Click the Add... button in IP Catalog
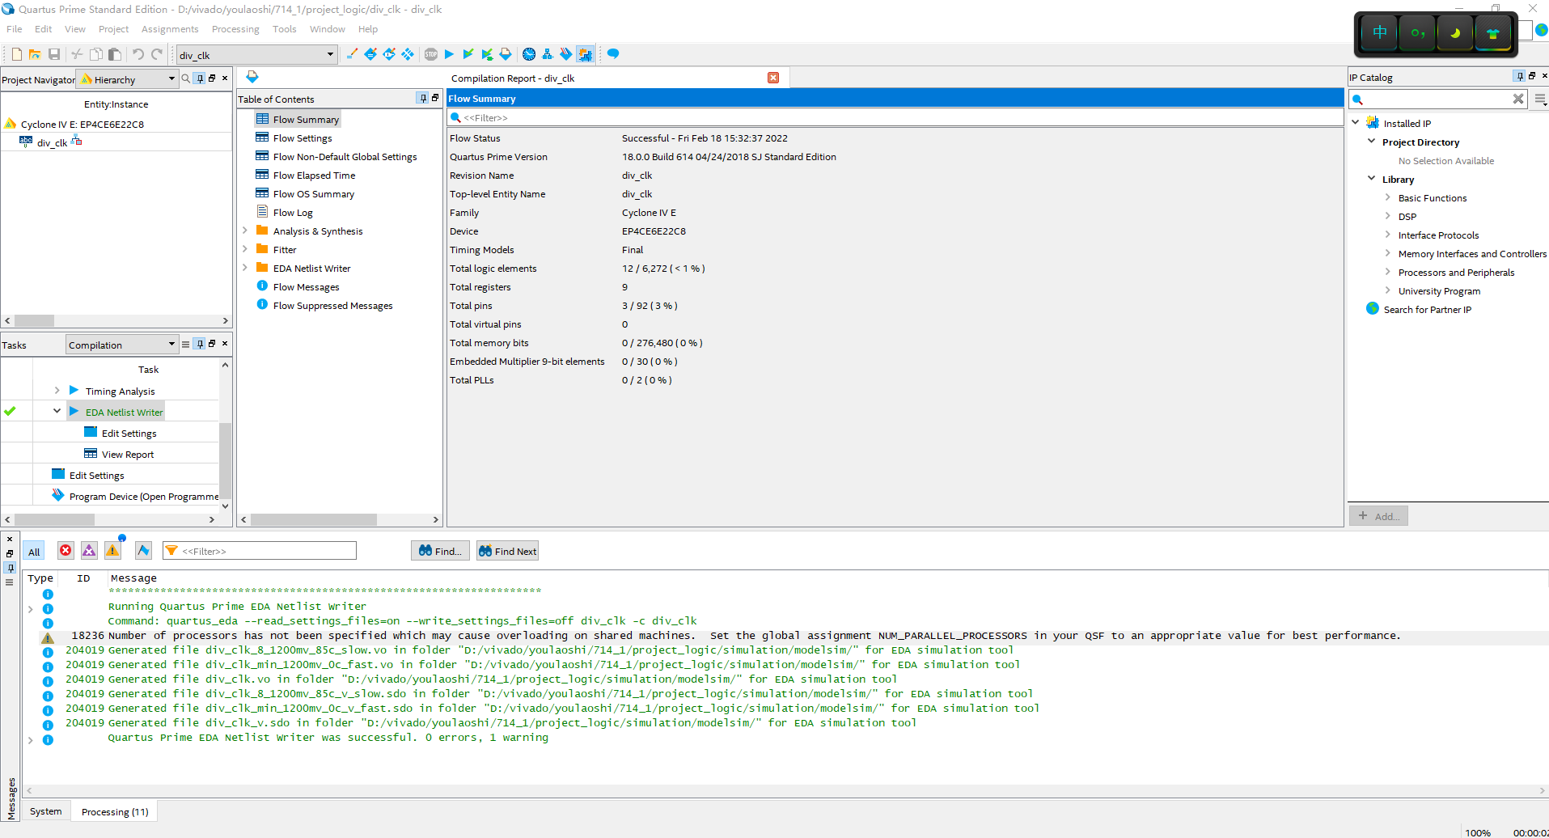Screen dimensions: 1549x838 [1378, 516]
